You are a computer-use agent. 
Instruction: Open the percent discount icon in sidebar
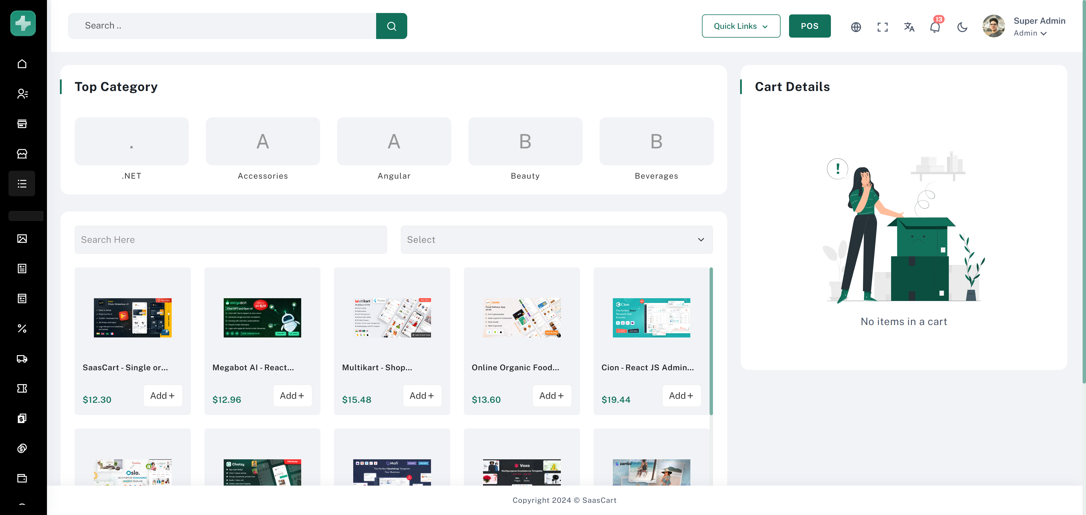pos(22,328)
